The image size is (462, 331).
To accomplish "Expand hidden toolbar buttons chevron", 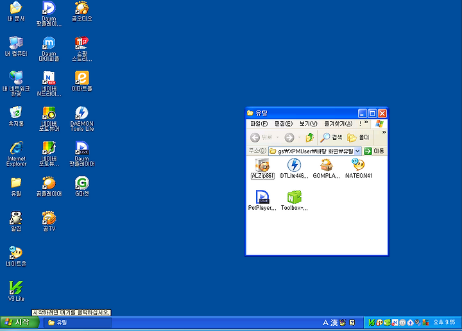I will tap(384, 133).
